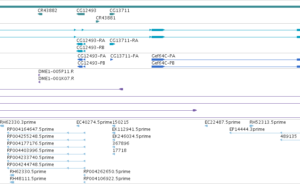Click RP004255248.5prime label
Viewport: 300px width, 184px height.
coord(30,136)
